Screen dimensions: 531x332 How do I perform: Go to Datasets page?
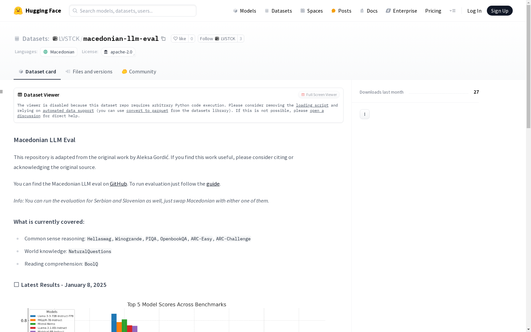click(278, 11)
